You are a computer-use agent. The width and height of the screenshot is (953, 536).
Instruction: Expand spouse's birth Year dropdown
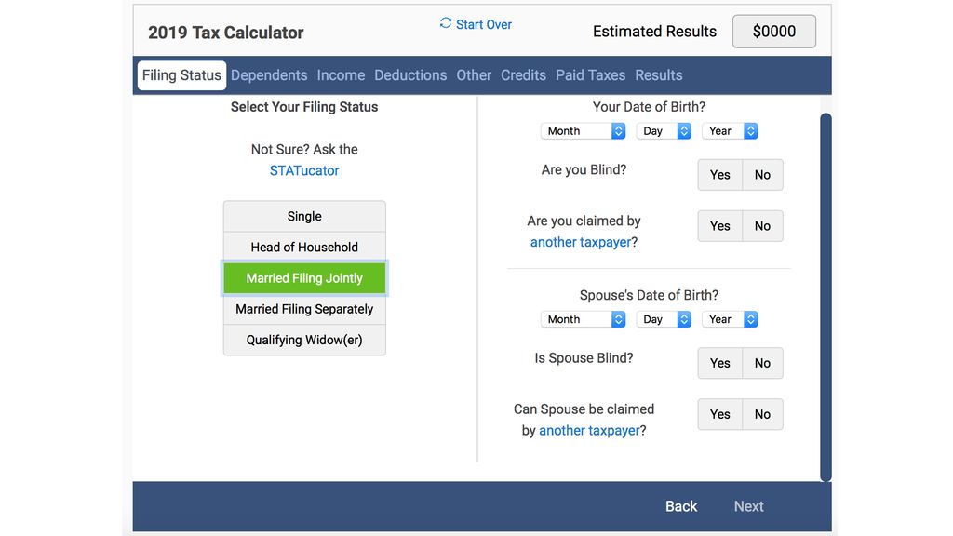[x=731, y=319]
